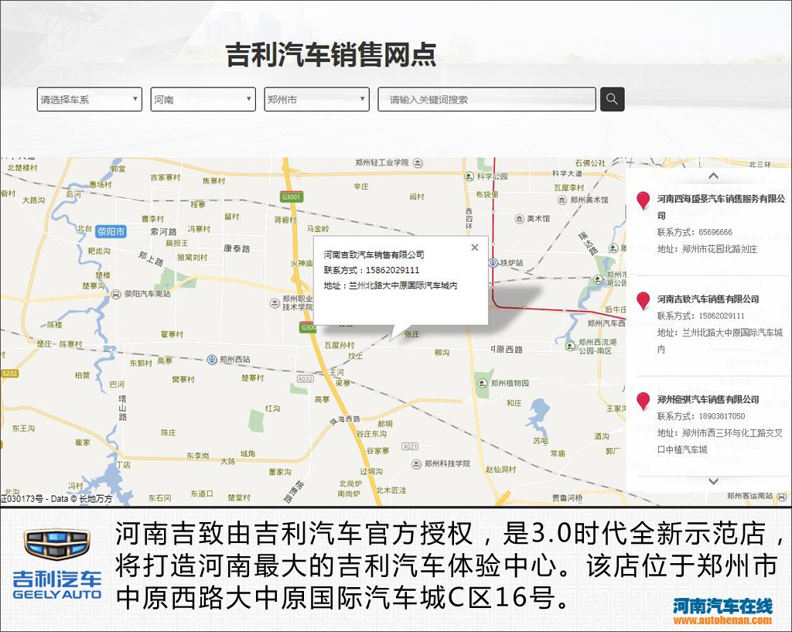Click the 塔山路 vertical road label
Image resolution: width=792 pixels, height=632 pixels.
click(x=122, y=408)
